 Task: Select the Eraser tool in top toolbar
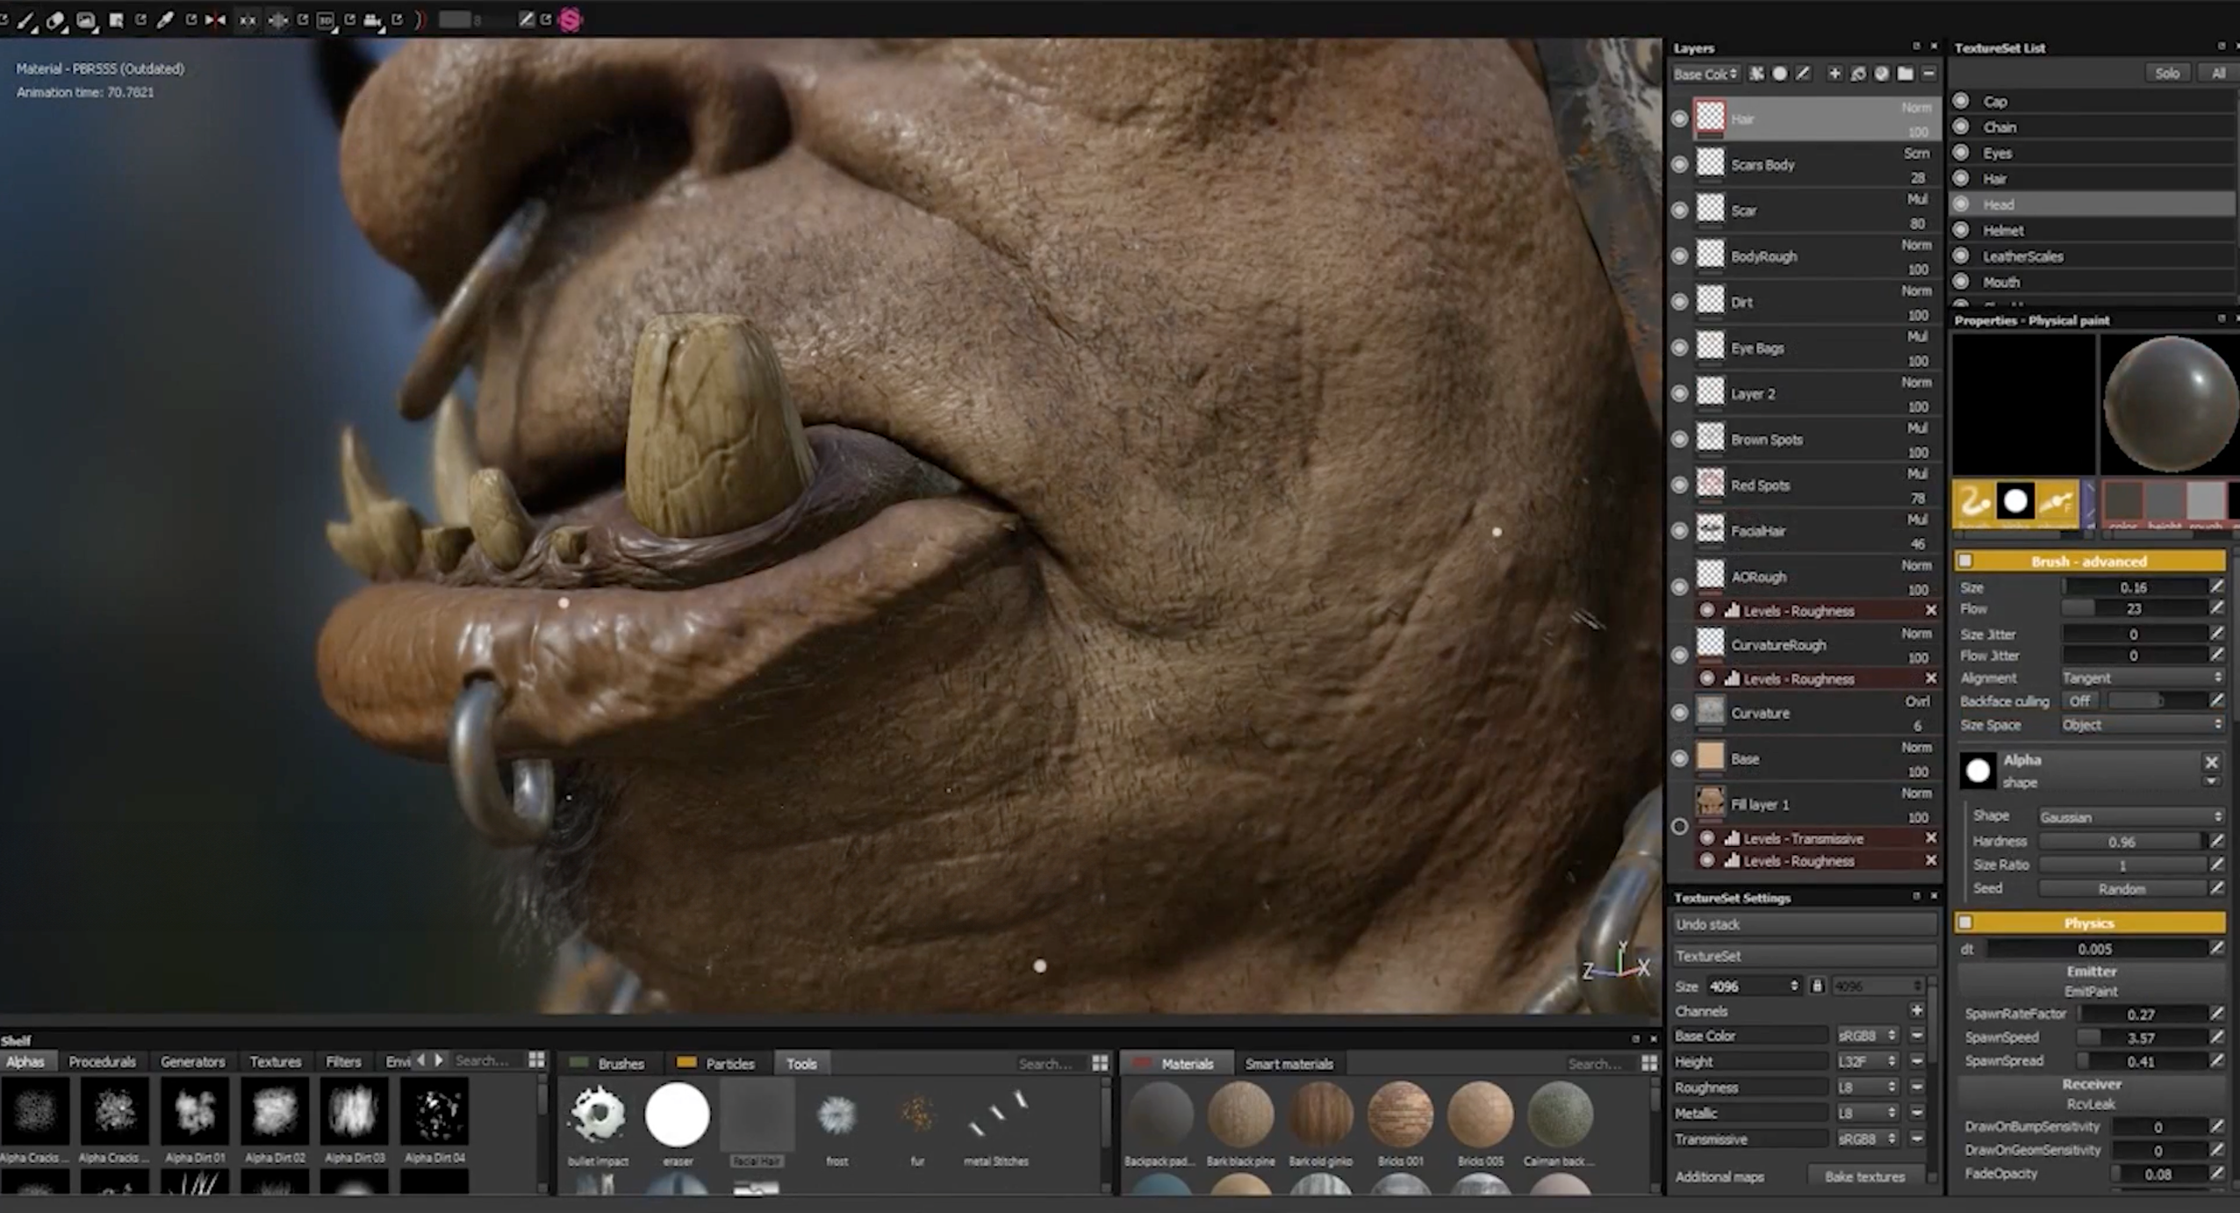tap(56, 19)
